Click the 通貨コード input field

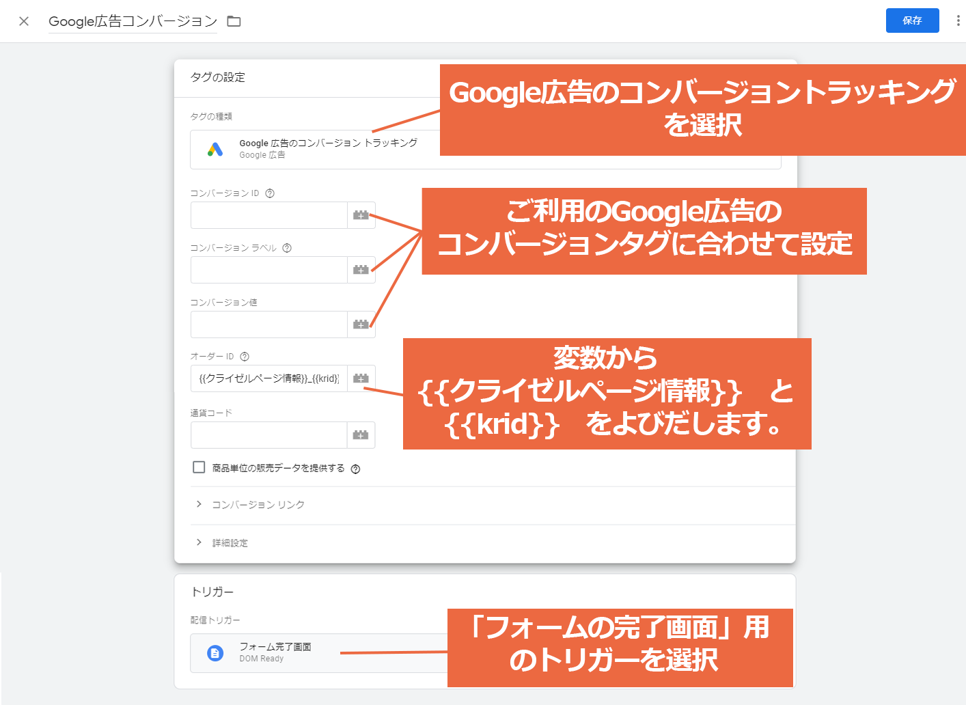tap(269, 435)
